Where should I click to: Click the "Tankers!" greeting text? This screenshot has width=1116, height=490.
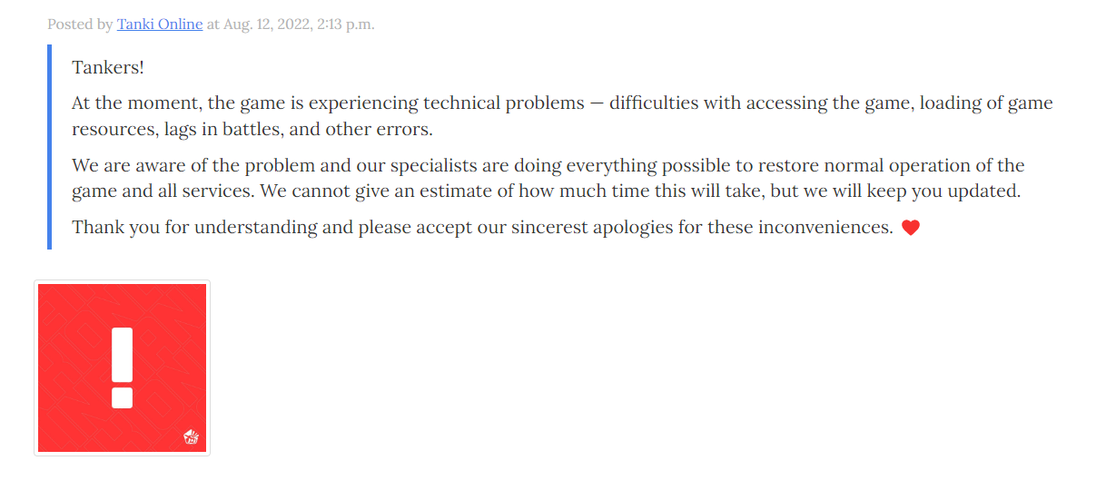tap(108, 68)
